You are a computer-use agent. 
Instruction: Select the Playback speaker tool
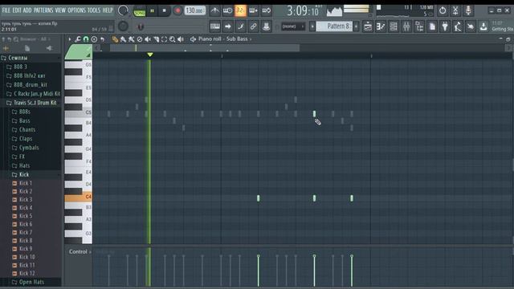[180, 39]
